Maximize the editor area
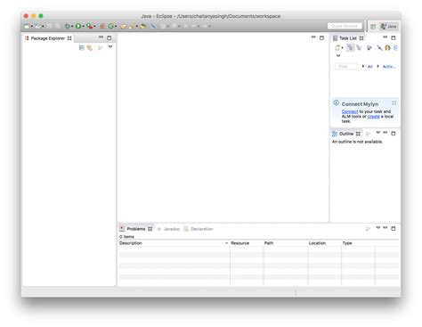422x327 pixels. pos(321,38)
